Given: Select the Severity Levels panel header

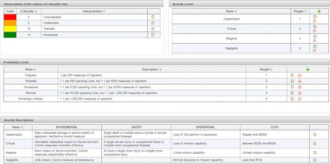Looking at the screenshot, I should [x=250, y=4].
